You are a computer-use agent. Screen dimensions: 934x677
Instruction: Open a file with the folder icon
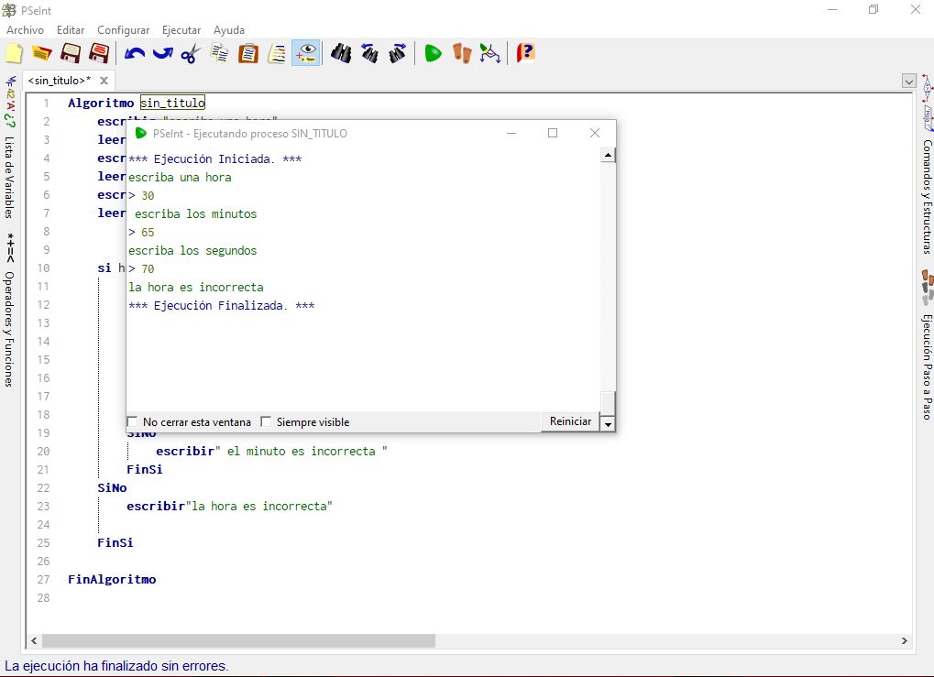click(41, 53)
